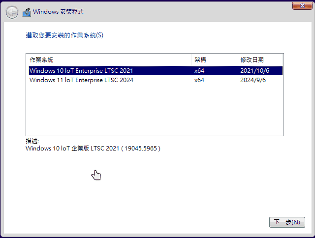
Task: Click the date 2021/10/6
Action: coord(255,71)
